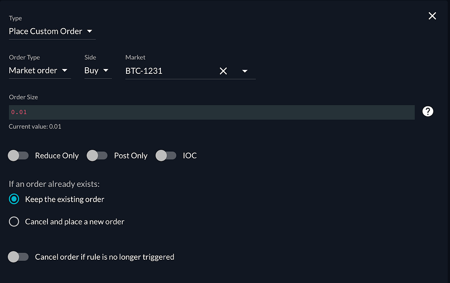
Task: Close the order dialog with the X icon
Action: [432, 16]
